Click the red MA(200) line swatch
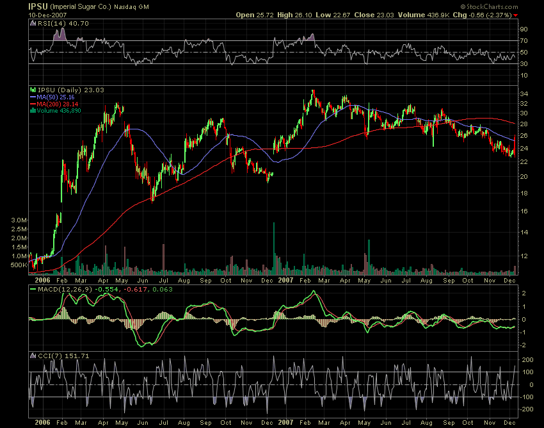 [x=33, y=104]
